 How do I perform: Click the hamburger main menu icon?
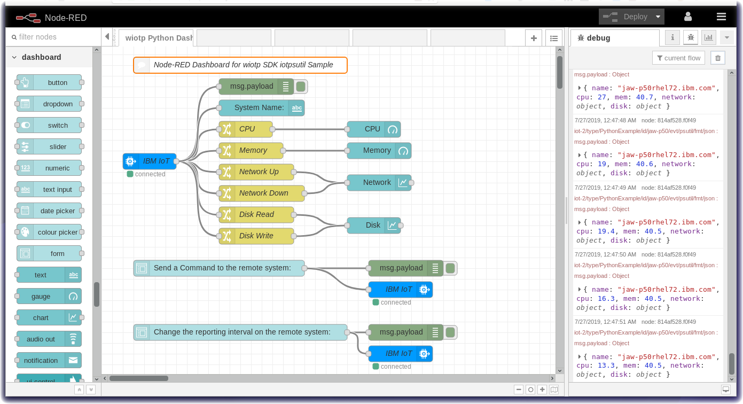[721, 17]
